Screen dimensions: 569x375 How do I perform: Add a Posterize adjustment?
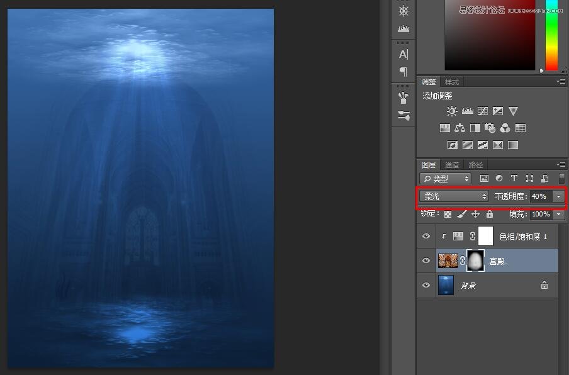(468, 145)
